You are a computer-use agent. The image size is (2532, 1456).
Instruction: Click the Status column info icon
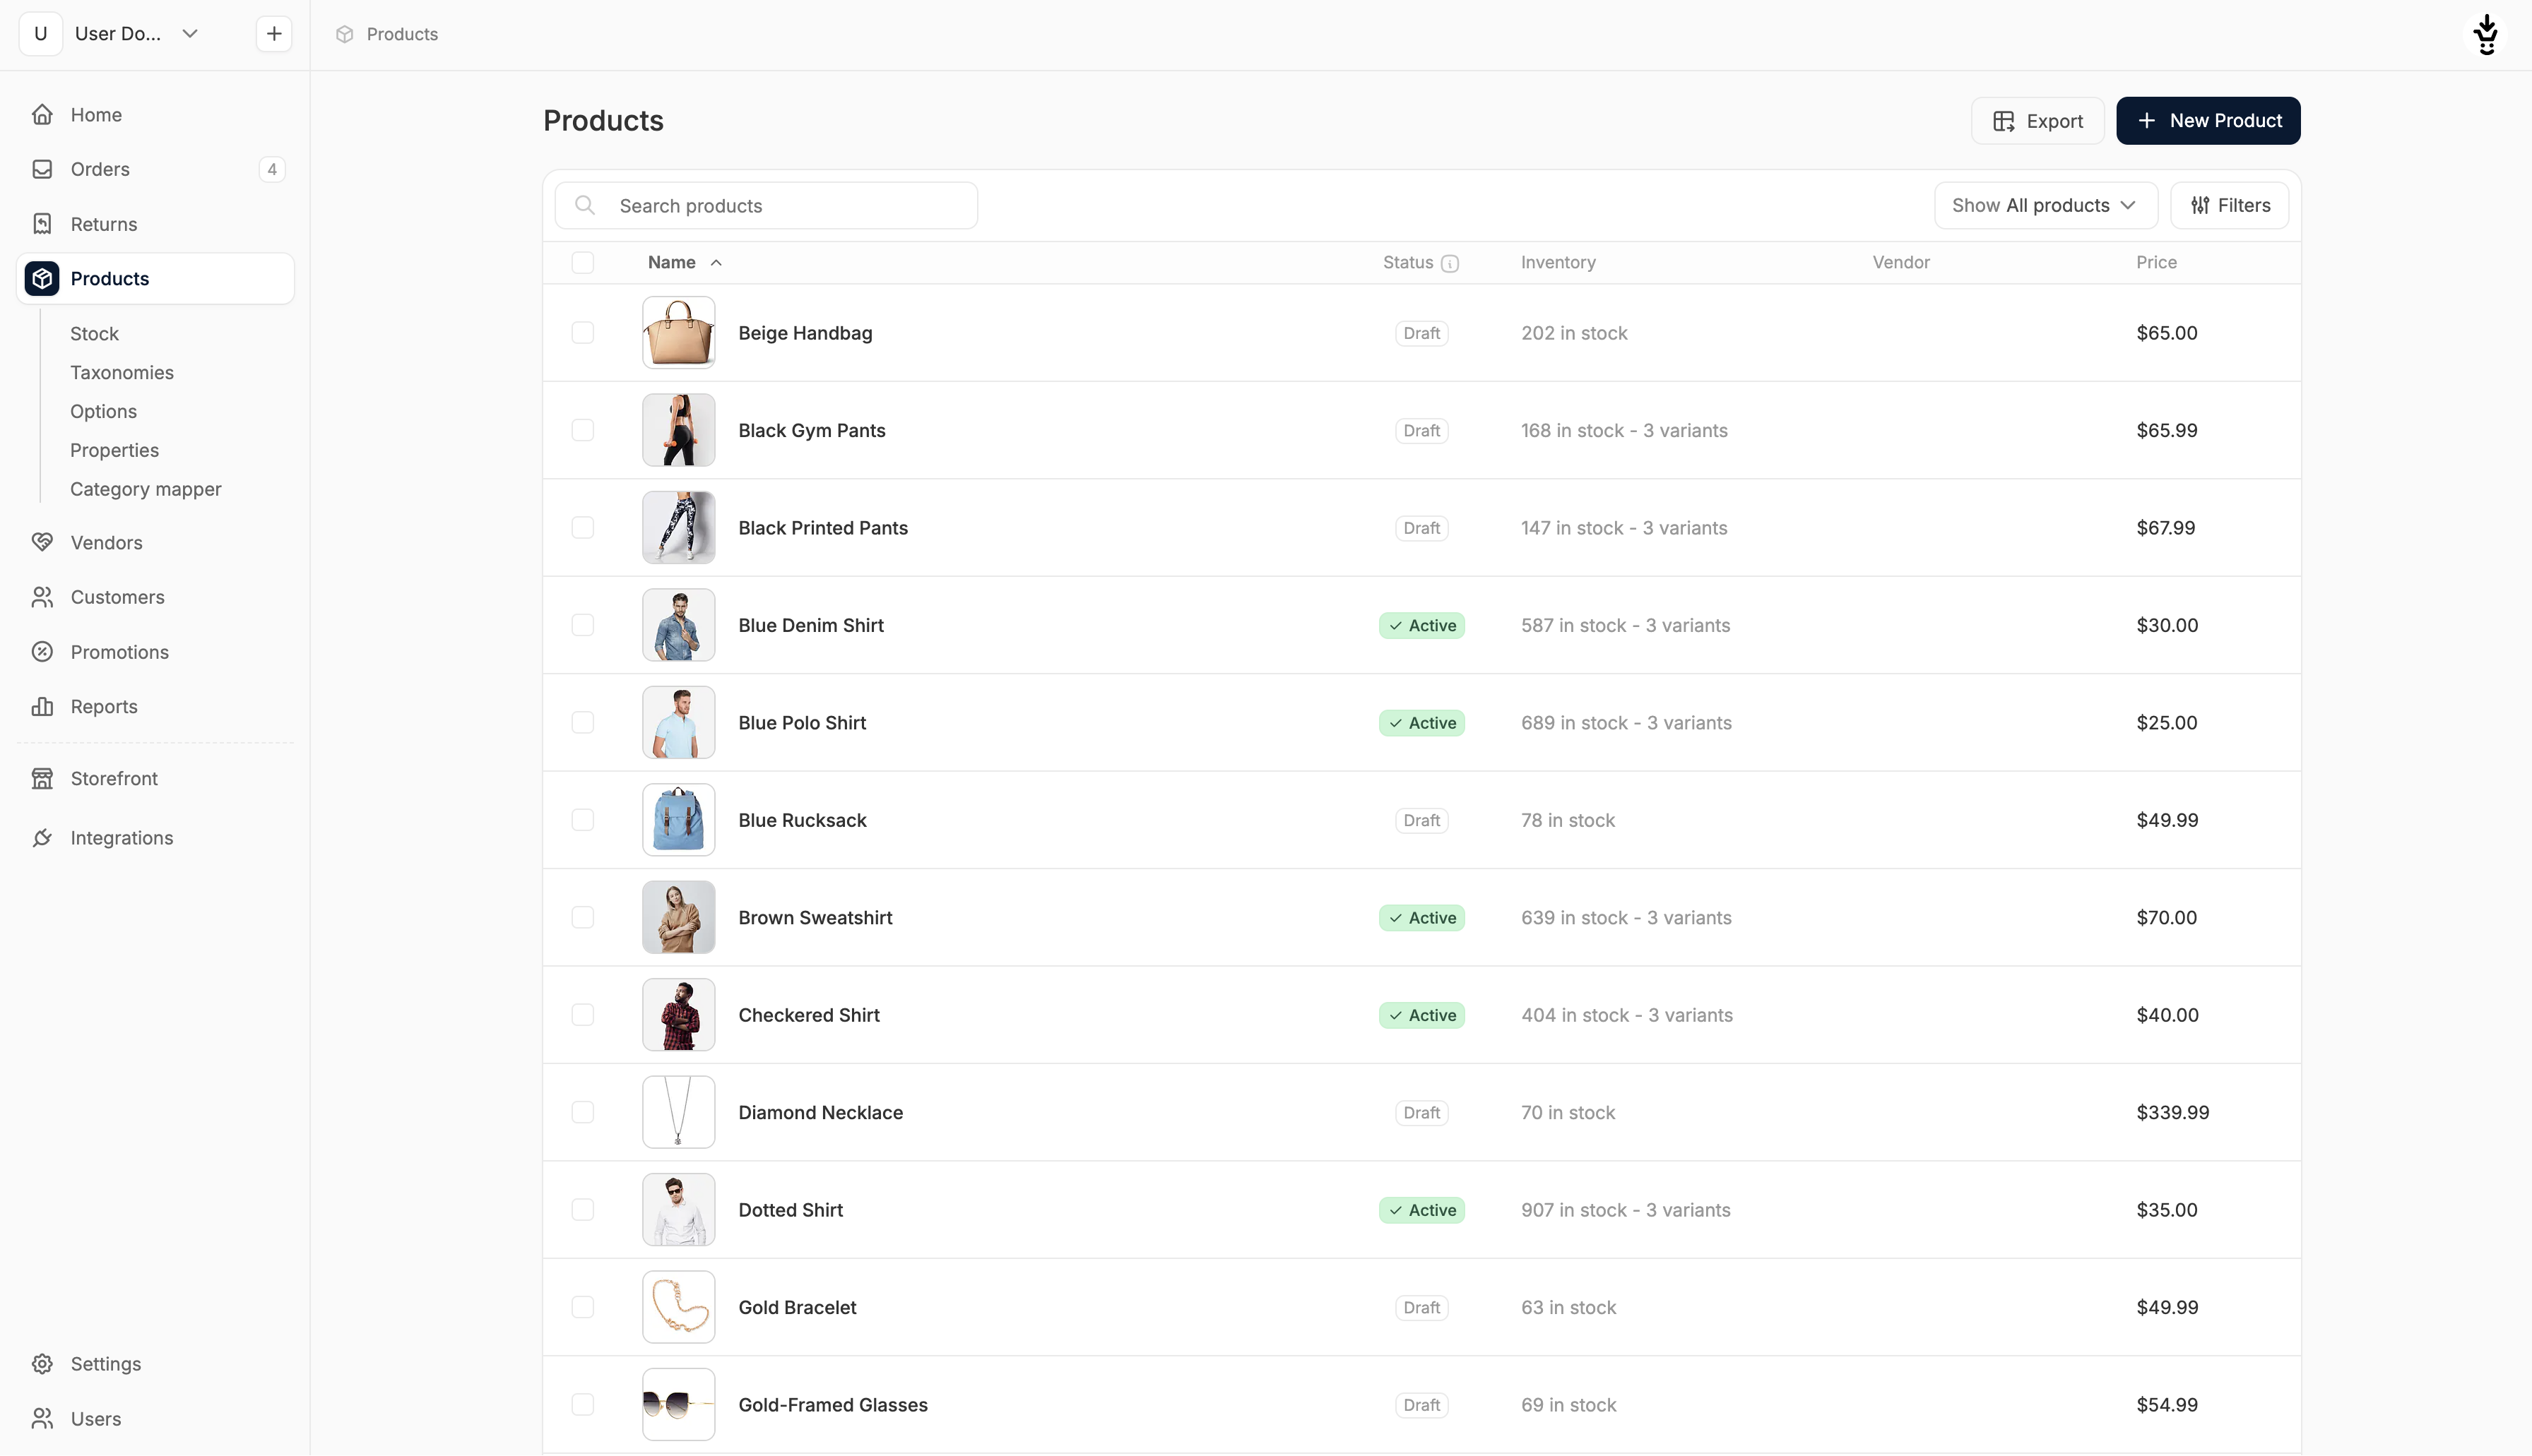pyautogui.click(x=1450, y=263)
